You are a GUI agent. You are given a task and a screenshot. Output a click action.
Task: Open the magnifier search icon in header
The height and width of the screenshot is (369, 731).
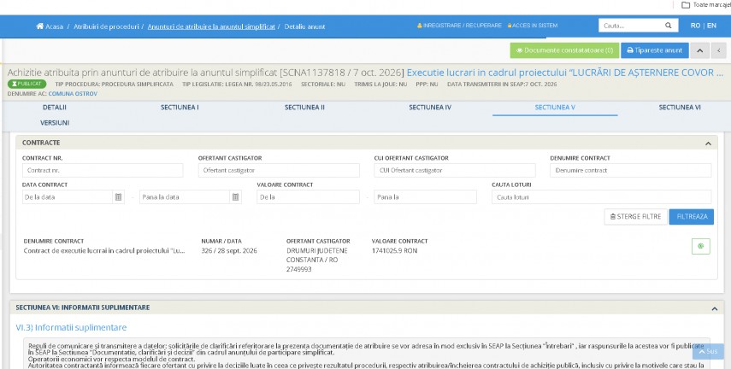pyautogui.click(x=668, y=26)
